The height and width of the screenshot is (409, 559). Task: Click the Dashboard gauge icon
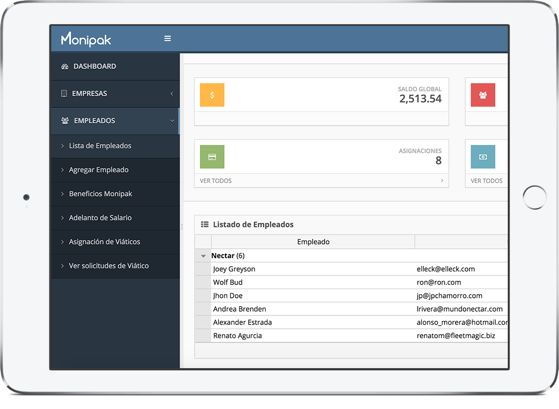[65, 67]
